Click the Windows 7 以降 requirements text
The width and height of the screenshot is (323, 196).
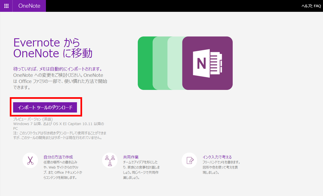(59, 126)
